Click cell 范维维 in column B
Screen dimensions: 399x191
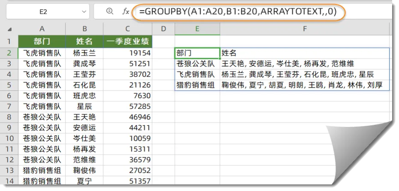pos(84,159)
